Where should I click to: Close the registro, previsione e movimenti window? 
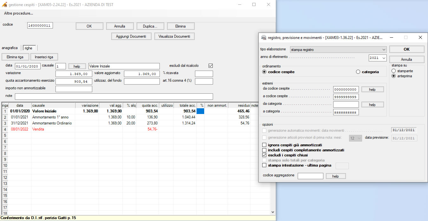click(420, 37)
